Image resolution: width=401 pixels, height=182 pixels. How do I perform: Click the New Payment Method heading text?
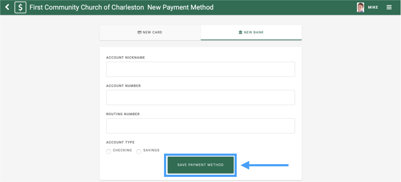tap(180, 7)
